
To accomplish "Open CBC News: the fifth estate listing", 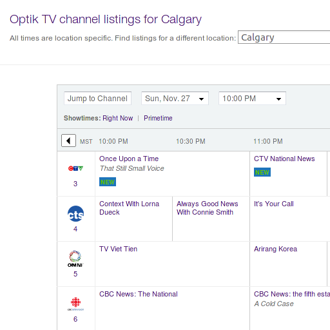I will point(292,294).
